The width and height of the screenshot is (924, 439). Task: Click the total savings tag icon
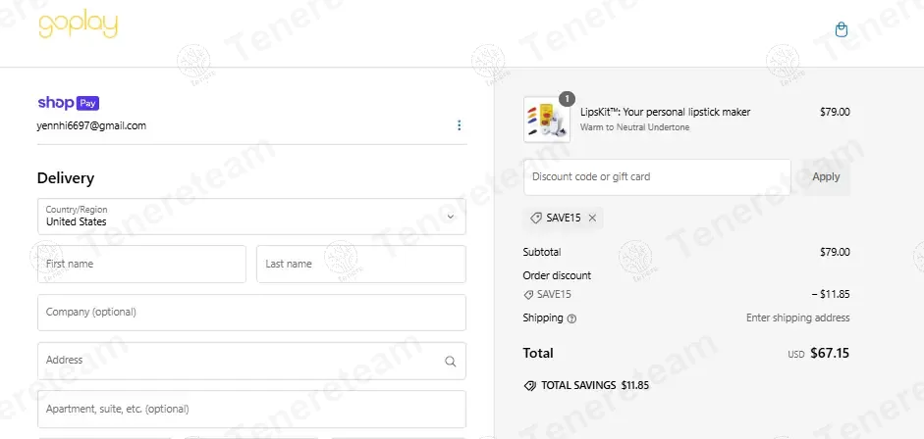click(530, 385)
